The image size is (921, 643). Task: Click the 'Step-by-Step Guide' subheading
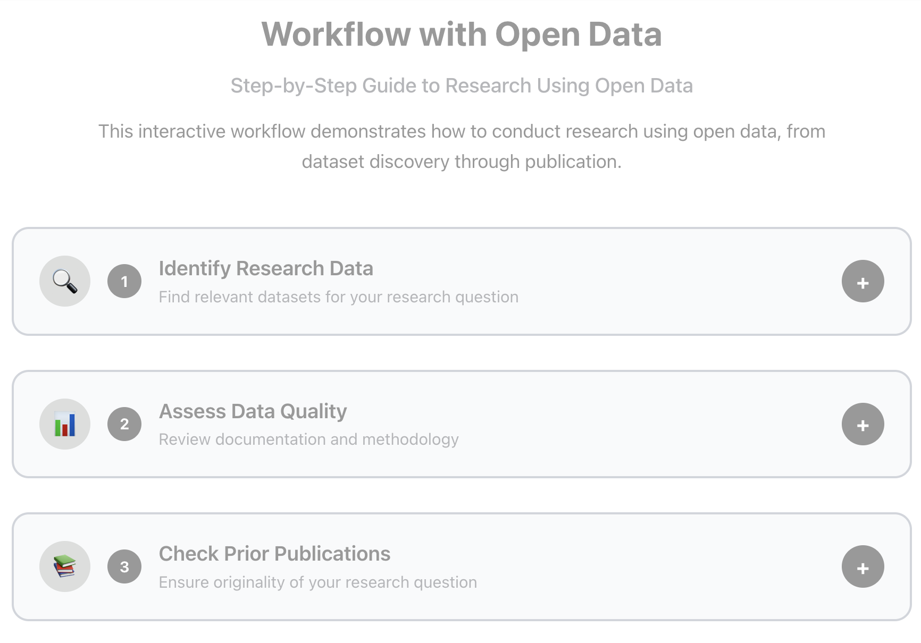[461, 86]
